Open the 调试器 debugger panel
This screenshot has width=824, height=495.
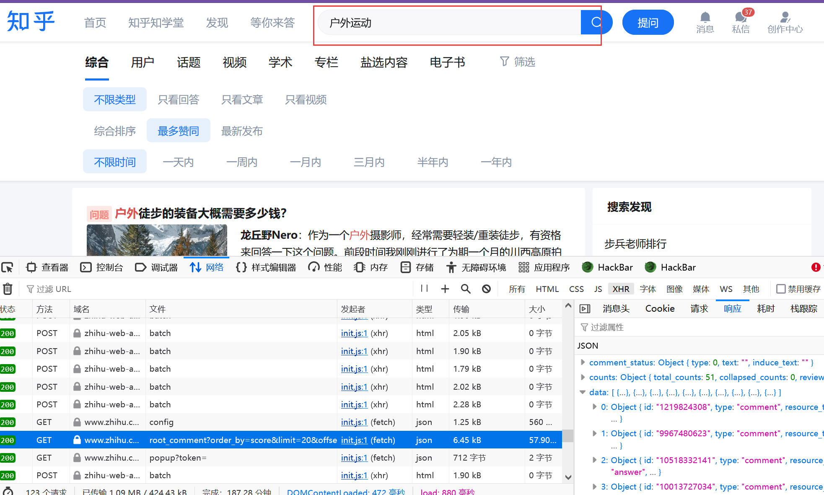click(156, 267)
